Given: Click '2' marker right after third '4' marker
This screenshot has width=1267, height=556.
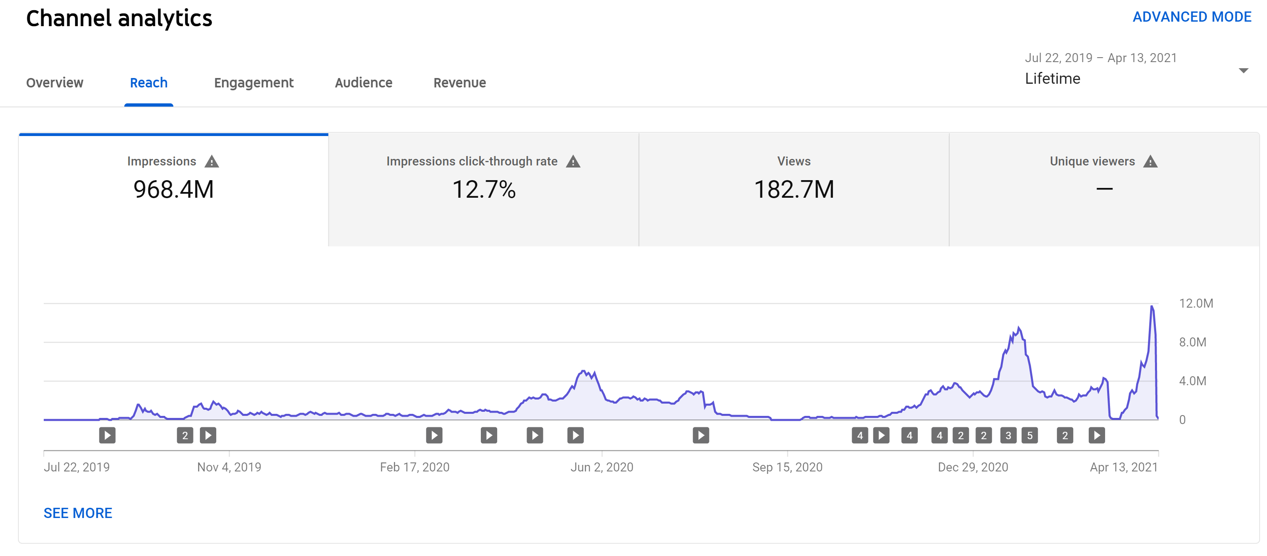Looking at the screenshot, I should click(x=961, y=435).
